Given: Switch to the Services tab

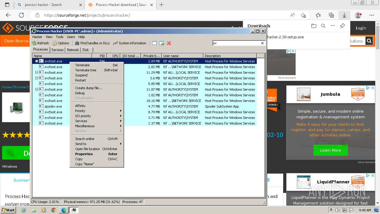Looking at the screenshot, I should click(x=58, y=50).
